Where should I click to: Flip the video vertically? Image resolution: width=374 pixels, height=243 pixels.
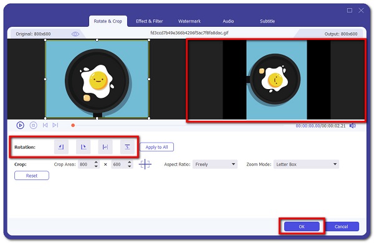pos(127,147)
